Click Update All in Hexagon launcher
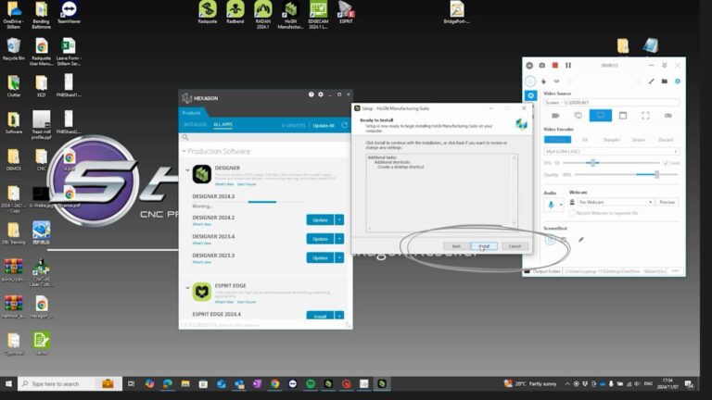The height and width of the screenshot is (400, 712). (324, 125)
